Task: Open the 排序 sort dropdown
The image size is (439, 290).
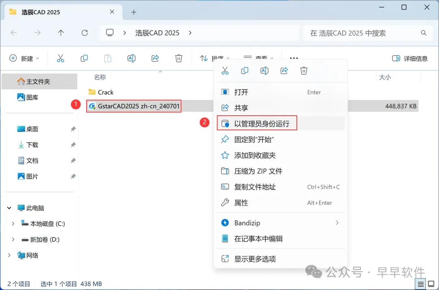Action: point(215,58)
